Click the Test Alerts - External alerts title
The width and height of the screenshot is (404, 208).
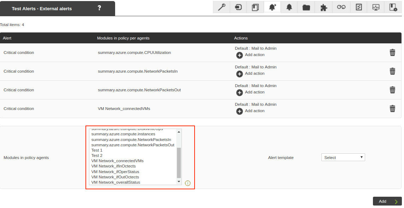point(42,8)
